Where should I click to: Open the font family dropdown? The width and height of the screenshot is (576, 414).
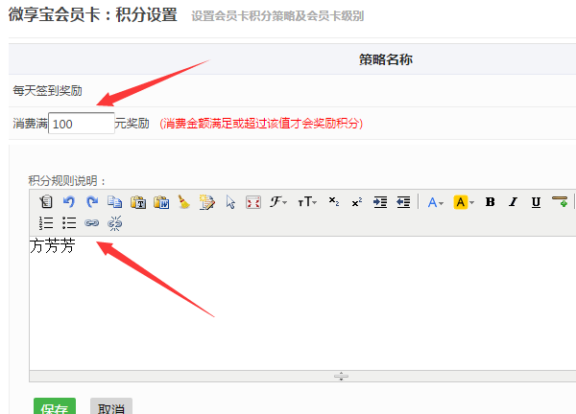278,201
